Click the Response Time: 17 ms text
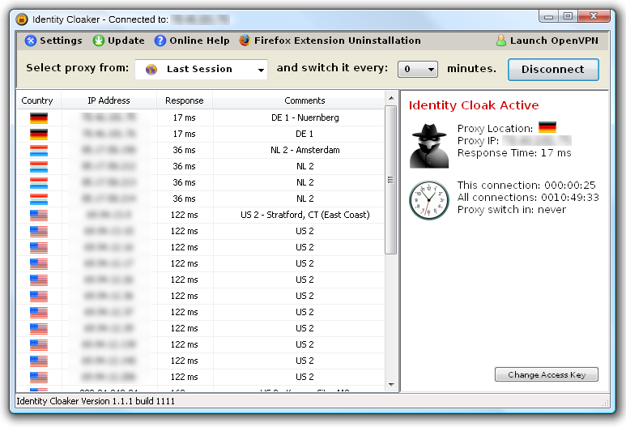 point(514,153)
